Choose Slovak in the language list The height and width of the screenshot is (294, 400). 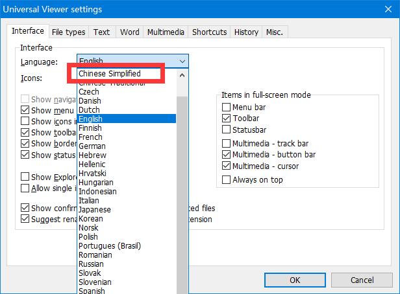tap(127, 273)
